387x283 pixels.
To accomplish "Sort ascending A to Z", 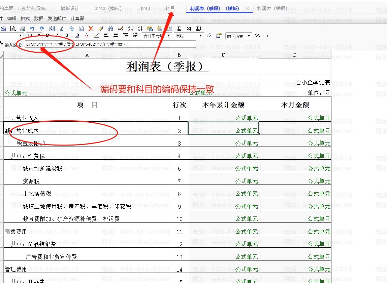I will 130,29.
